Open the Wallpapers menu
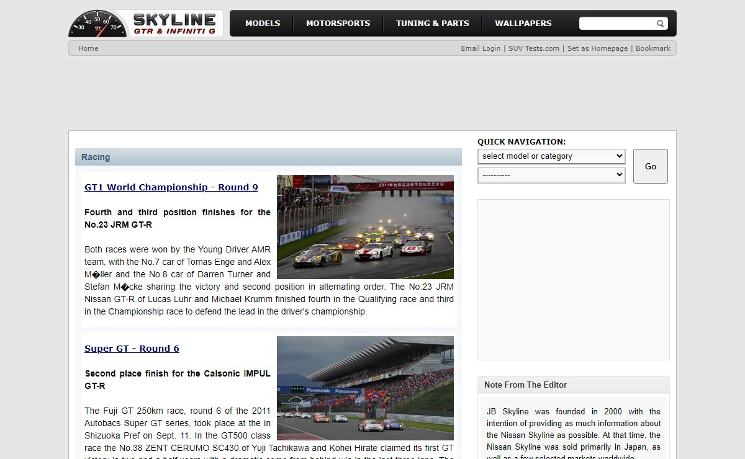 click(x=523, y=24)
